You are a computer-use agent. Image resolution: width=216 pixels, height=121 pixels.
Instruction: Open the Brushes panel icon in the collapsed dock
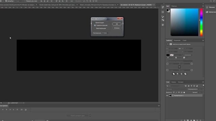coord(163,17)
